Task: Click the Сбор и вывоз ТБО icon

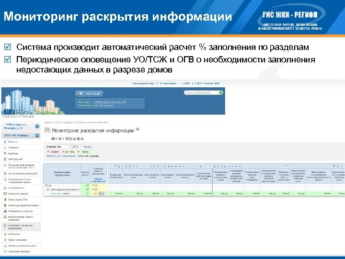Action: coord(5,200)
